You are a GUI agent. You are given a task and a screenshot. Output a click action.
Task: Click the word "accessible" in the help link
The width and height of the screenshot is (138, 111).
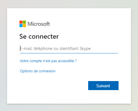coord(66,61)
